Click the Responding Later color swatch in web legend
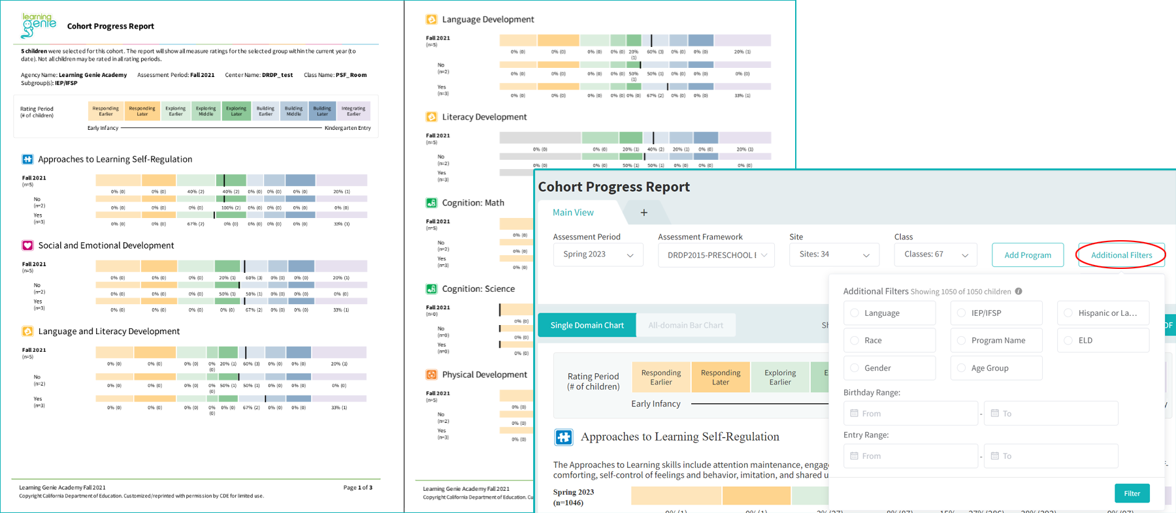The width and height of the screenshot is (1176, 513). [720, 377]
